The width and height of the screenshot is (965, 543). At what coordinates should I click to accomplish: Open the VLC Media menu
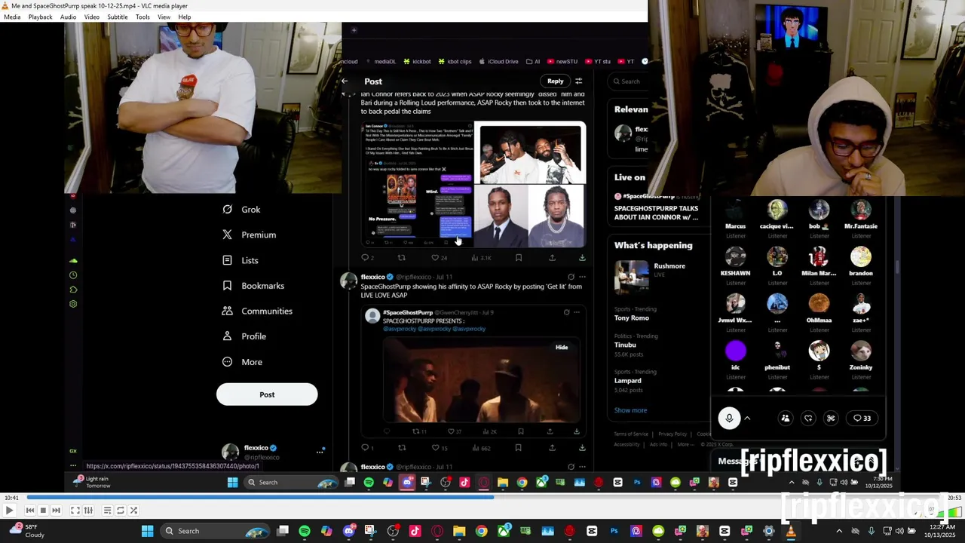pos(12,17)
